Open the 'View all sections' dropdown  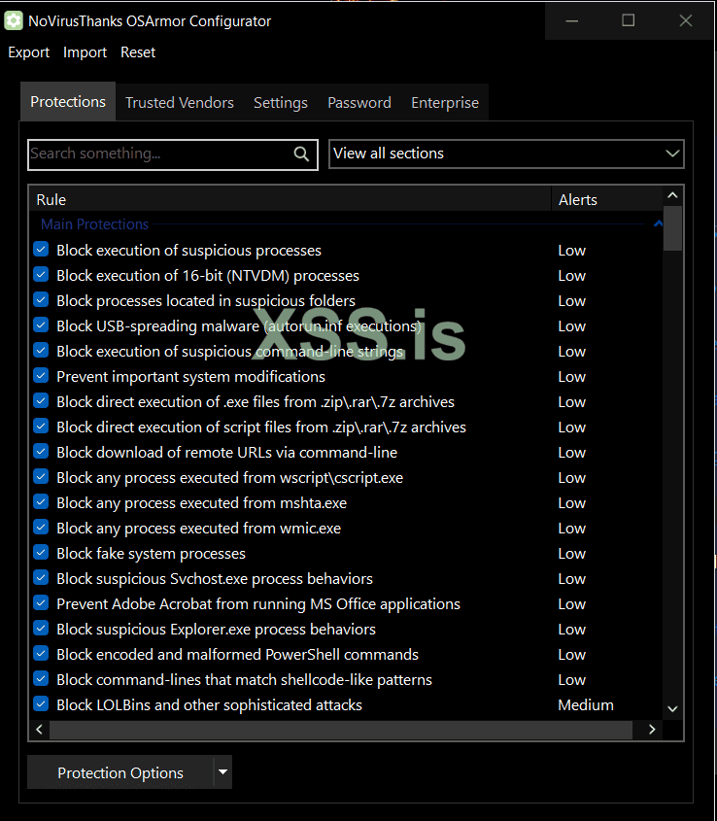tap(506, 154)
